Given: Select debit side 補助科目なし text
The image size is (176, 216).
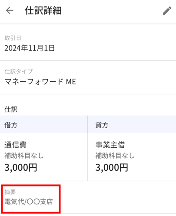Looking at the screenshot, I should (24, 156).
